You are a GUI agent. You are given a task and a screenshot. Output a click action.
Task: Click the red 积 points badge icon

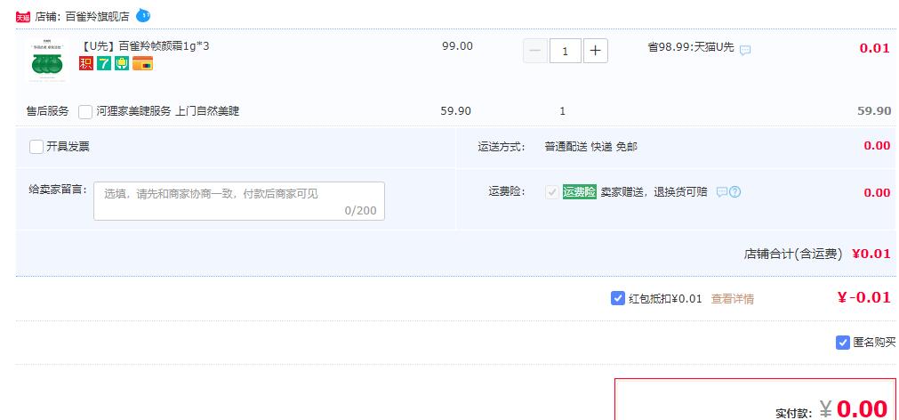[86, 63]
